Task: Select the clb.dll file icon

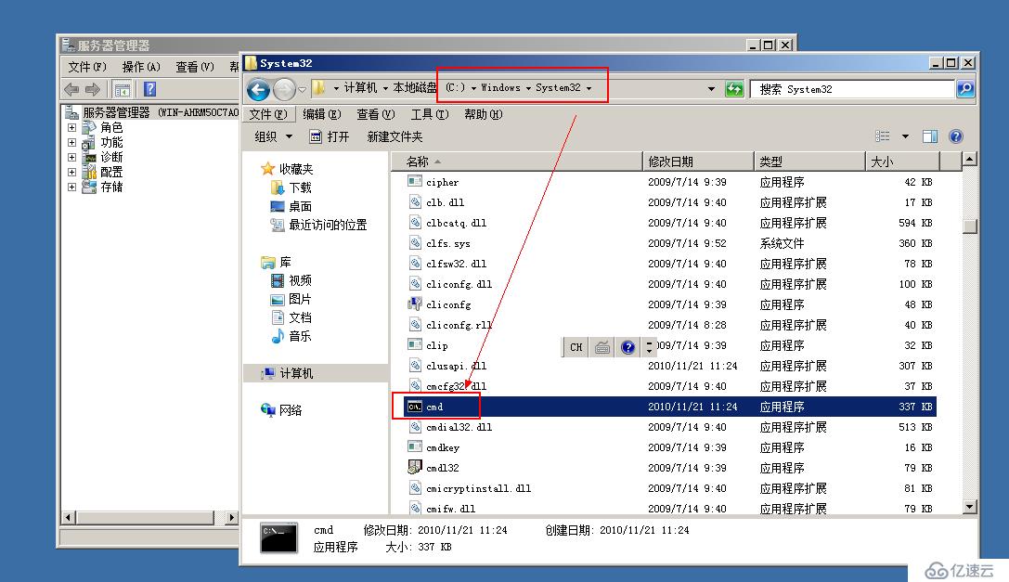Action: coord(414,202)
